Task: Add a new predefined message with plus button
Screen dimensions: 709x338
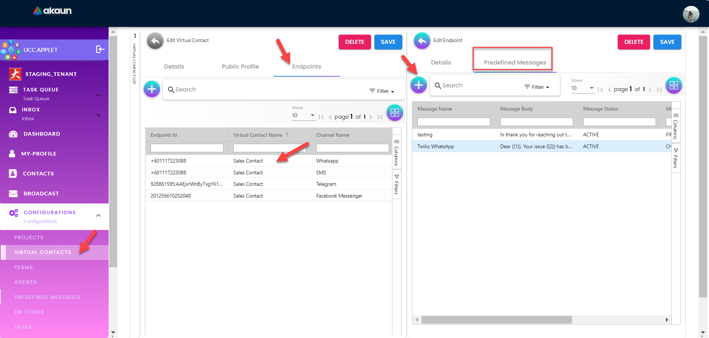Action: pos(419,85)
